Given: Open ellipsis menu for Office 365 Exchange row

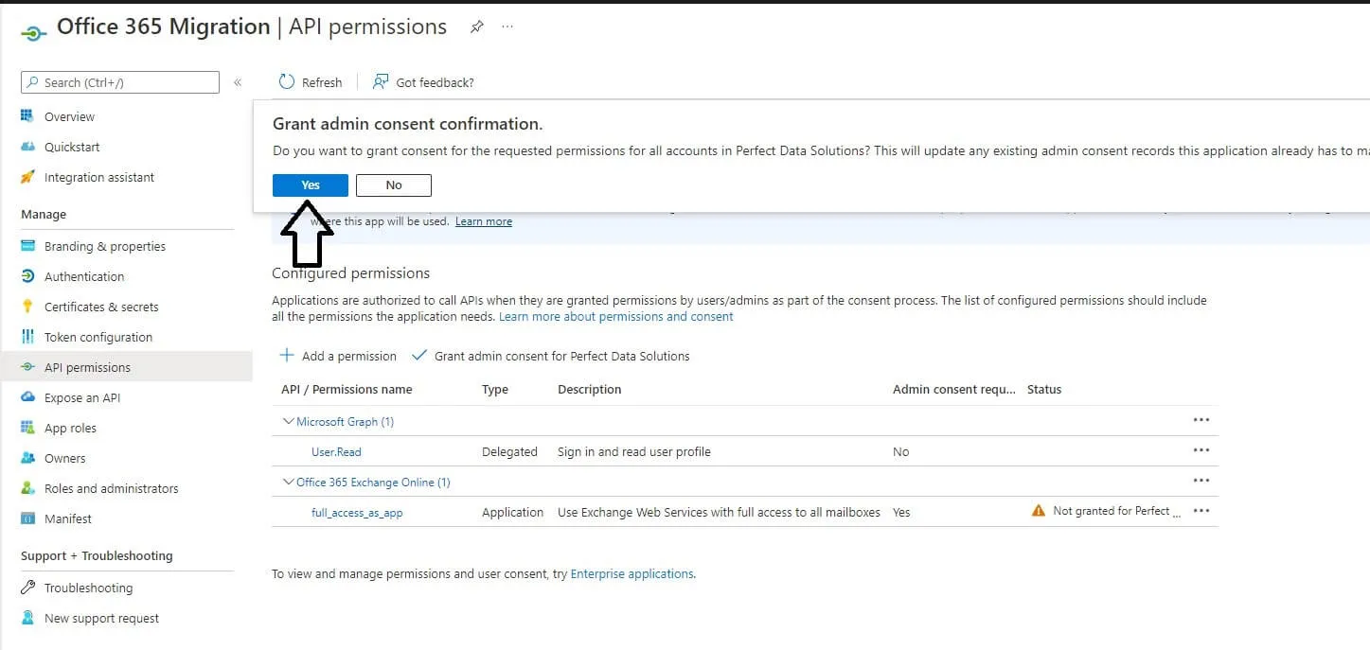Looking at the screenshot, I should click(x=1201, y=481).
